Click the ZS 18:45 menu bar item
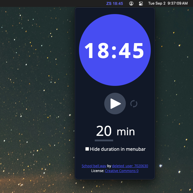This screenshot has height=193, width=193. click(115, 3)
